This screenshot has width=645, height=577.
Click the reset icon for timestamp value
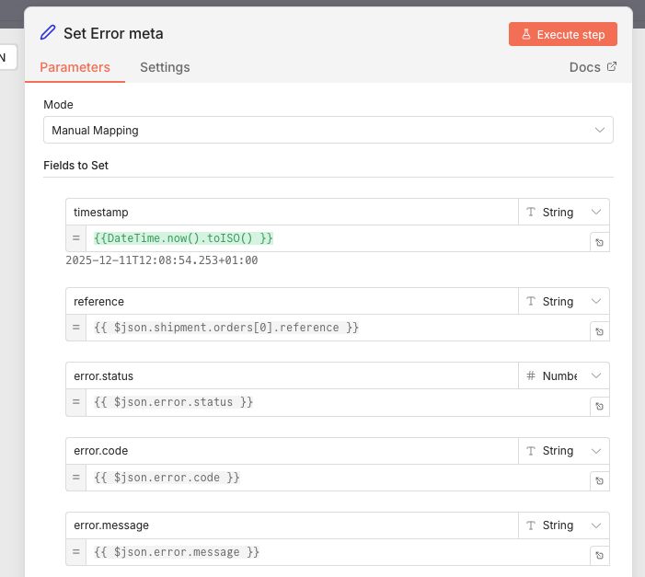point(598,243)
